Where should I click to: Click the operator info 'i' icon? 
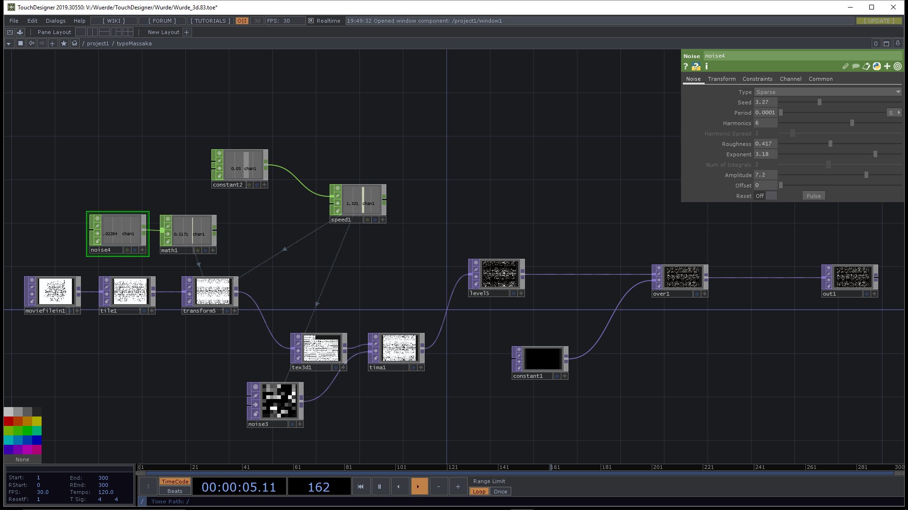click(707, 67)
